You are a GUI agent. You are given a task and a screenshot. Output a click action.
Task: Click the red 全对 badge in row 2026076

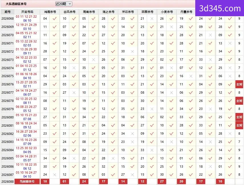click(239, 84)
